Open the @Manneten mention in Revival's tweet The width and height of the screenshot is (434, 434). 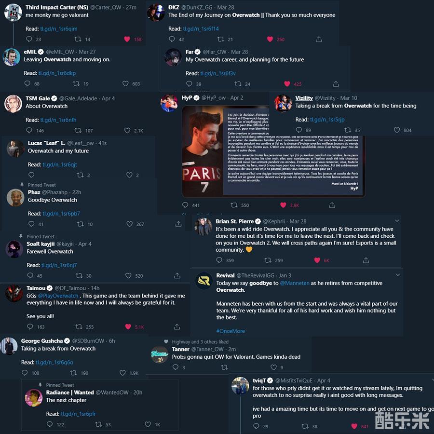coord(295,283)
